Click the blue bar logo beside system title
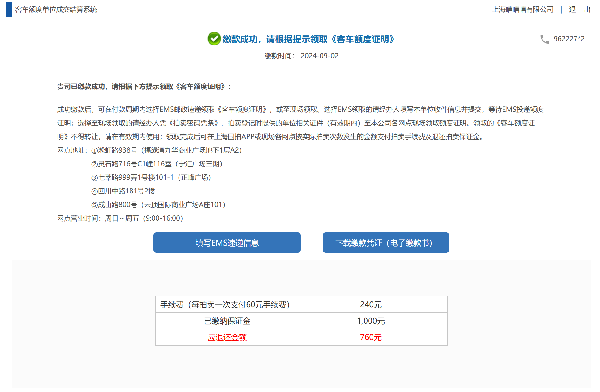The width and height of the screenshot is (600, 392). [9, 10]
